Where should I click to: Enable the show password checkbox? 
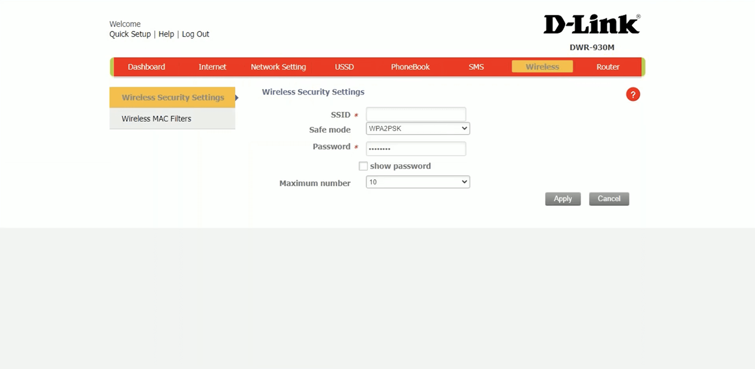[363, 166]
